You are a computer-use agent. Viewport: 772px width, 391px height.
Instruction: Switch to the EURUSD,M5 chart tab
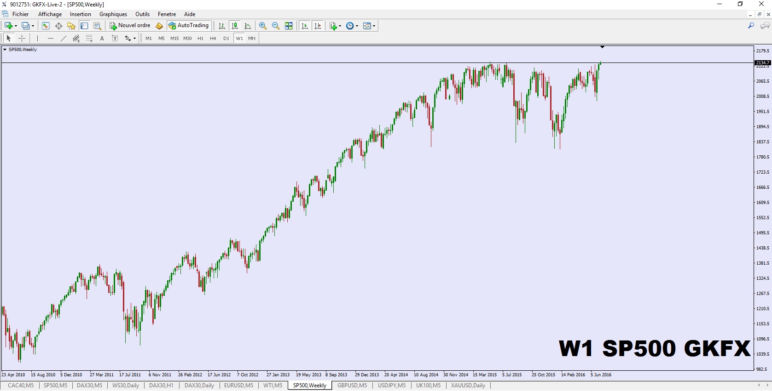coord(238,385)
